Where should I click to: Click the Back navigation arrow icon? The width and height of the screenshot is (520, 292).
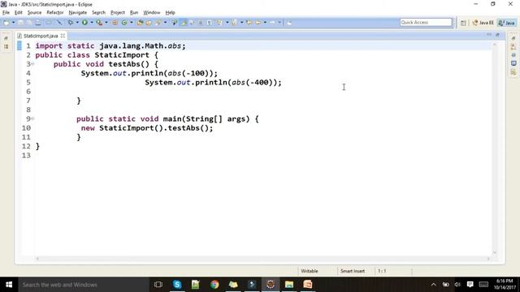coord(258,23)
